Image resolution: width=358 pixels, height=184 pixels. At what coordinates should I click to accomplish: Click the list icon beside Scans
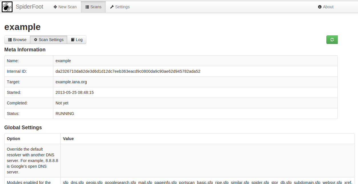tap(87, 7)
